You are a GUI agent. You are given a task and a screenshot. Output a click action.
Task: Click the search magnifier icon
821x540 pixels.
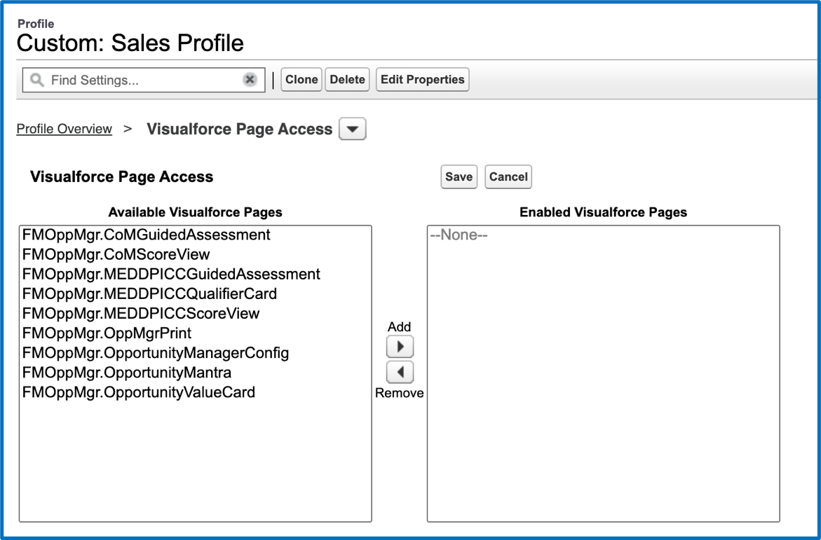tap(37, 80)
